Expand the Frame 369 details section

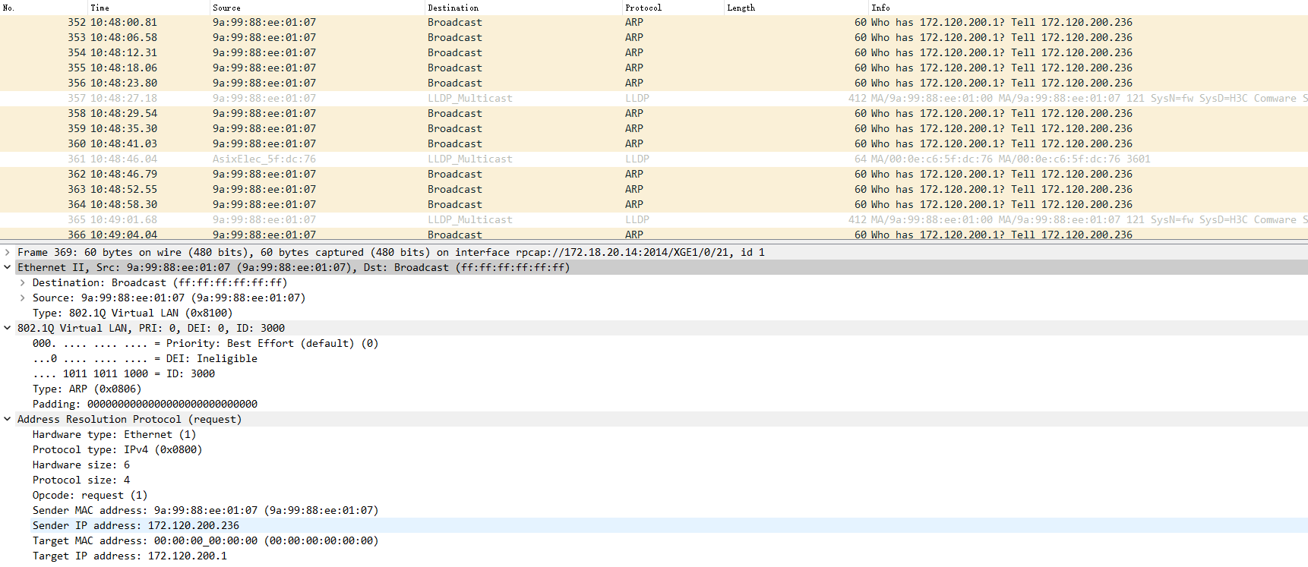(x=8, y=252)
